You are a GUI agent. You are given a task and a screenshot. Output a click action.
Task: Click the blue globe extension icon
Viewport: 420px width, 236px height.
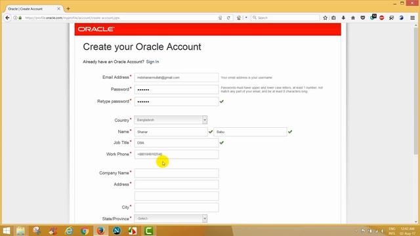(x=401, y=18)
